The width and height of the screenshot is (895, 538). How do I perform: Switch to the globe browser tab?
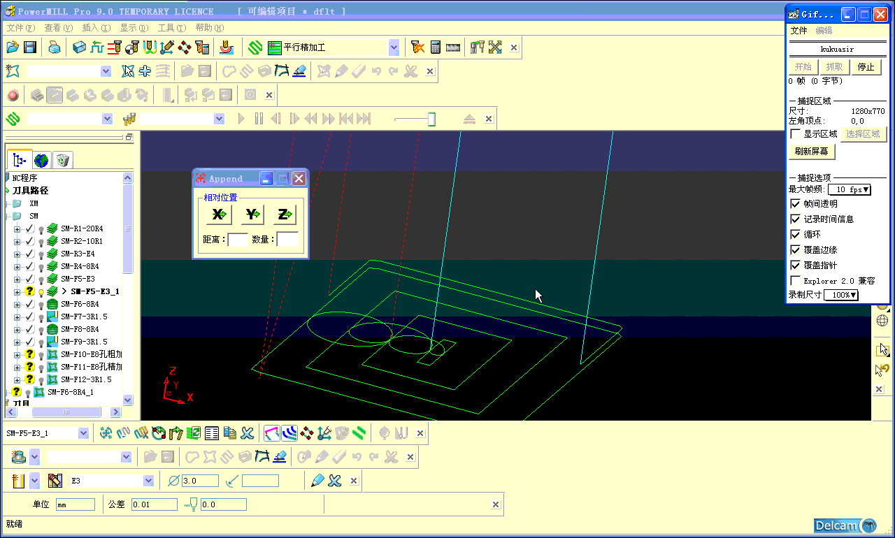pos(41,160)
